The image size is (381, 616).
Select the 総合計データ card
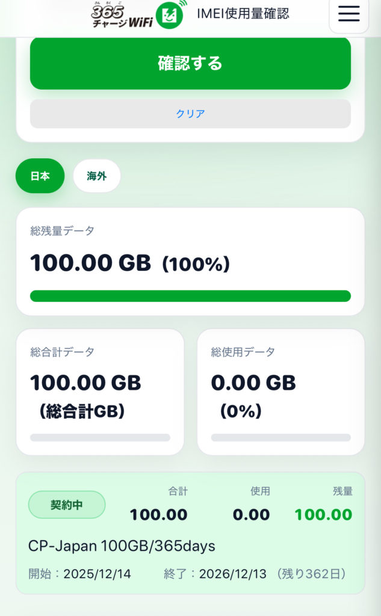tap(100, 391)
